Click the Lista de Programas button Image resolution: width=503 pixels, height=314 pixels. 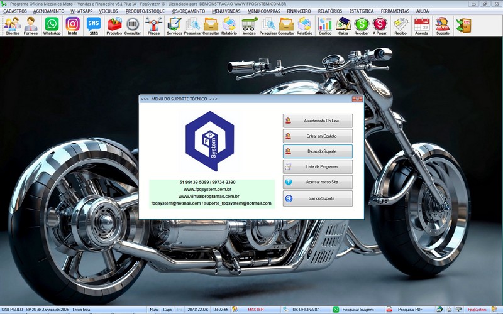click(x=318, y=167)
